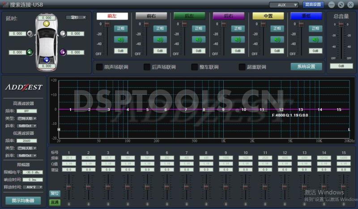The image size is (358, 209).
Task: Open the limiter 释放时间 Atk*2 dropdown
Action: (33, 187)
